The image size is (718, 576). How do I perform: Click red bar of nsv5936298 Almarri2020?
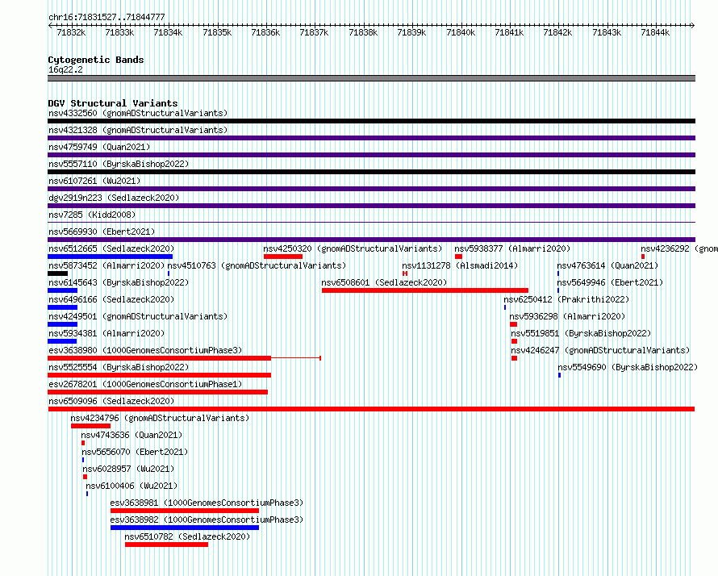point(513,324)
